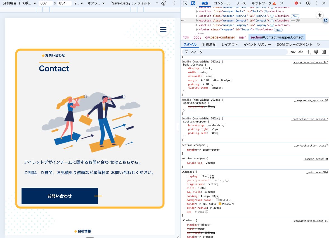This screenshot has width=329, height=238.
Task: Open DevTools settings gear
Action: 308,3
